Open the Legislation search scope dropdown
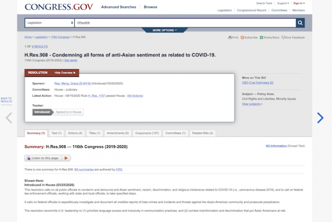The width and height of the screenshot is (332, 222). (x=50, y=23)
